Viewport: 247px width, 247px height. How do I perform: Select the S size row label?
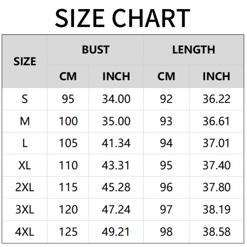(x=25, y=99)
